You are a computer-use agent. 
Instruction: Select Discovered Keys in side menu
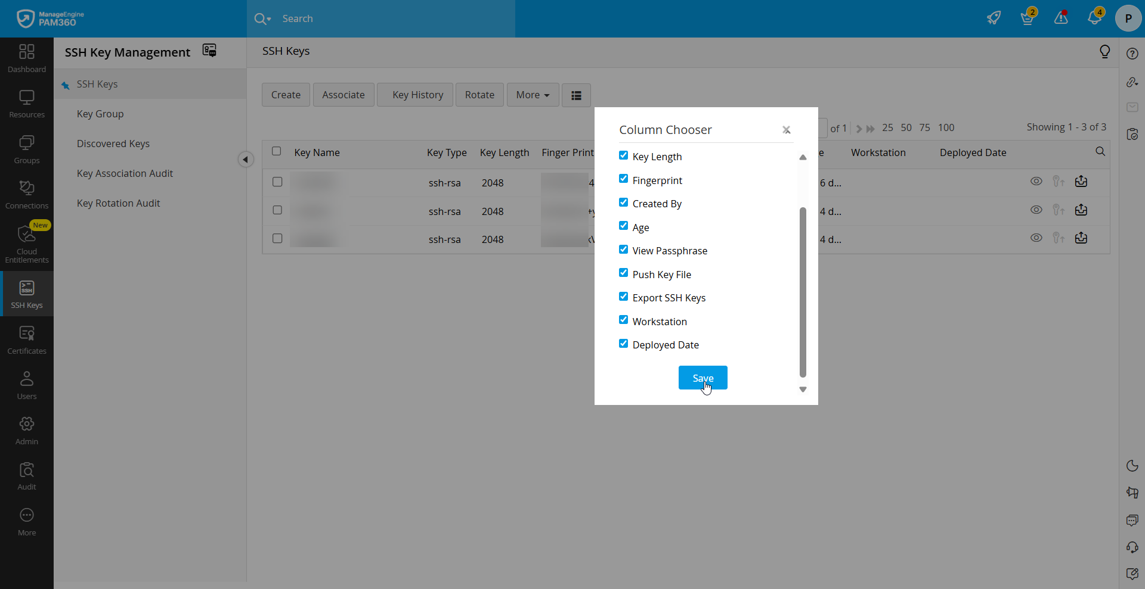(x=113, y=144)
